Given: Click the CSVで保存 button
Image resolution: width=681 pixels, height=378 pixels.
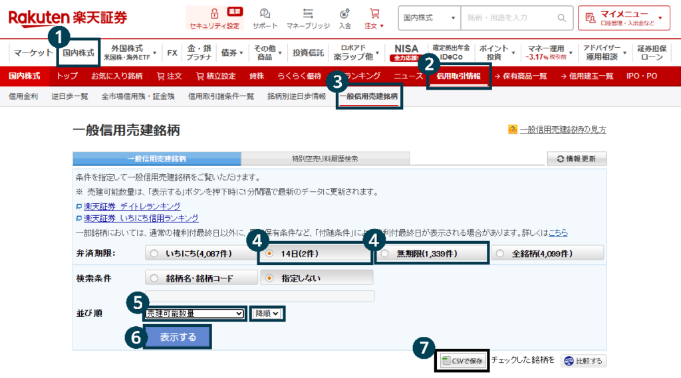Looking at the screenshot, I should (463, 361).
